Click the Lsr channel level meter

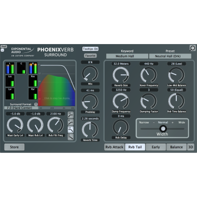tap(10, 94)
